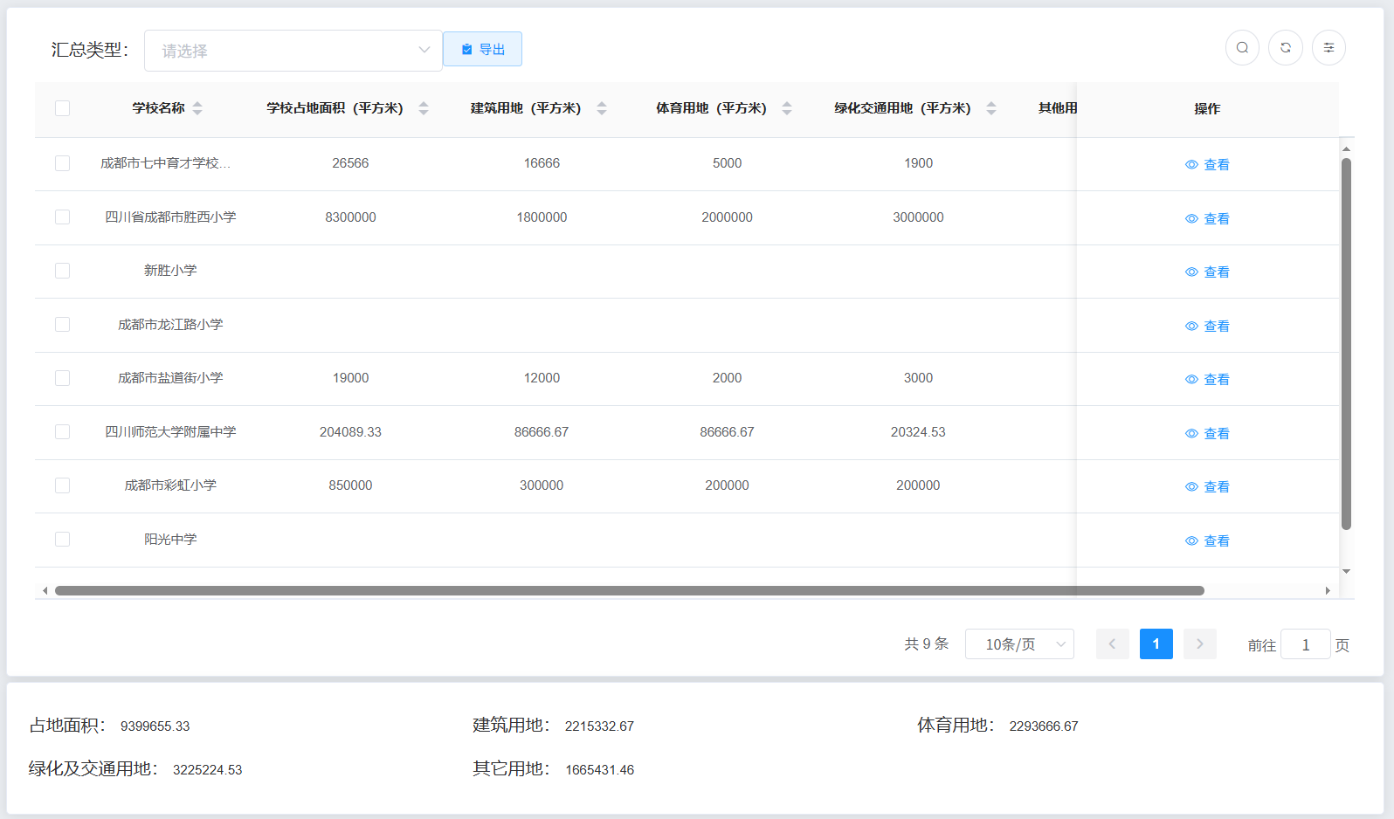
Task: Click the horizontal table scrollbar
Action: click(x=629, y=591)
